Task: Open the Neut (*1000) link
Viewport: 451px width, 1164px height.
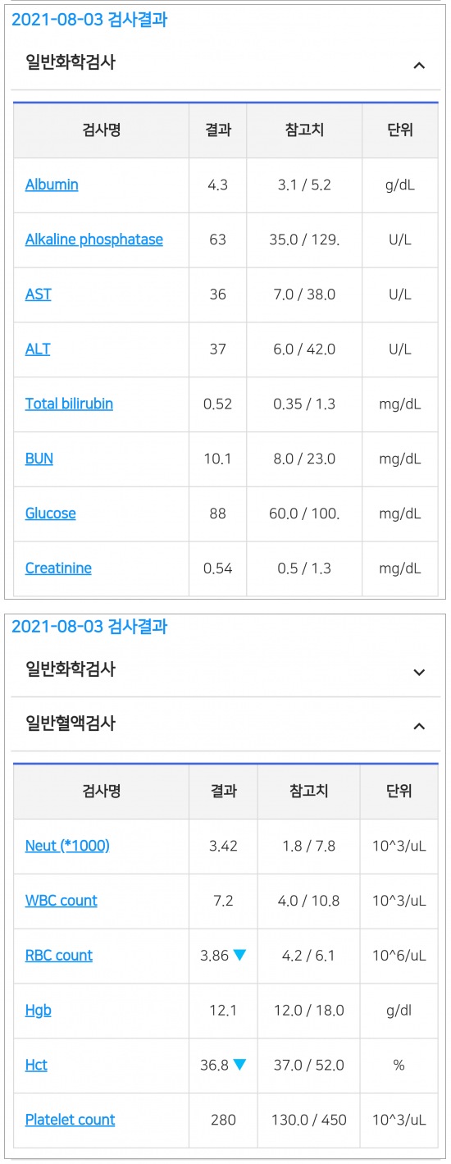Action: tap(67, 846)
